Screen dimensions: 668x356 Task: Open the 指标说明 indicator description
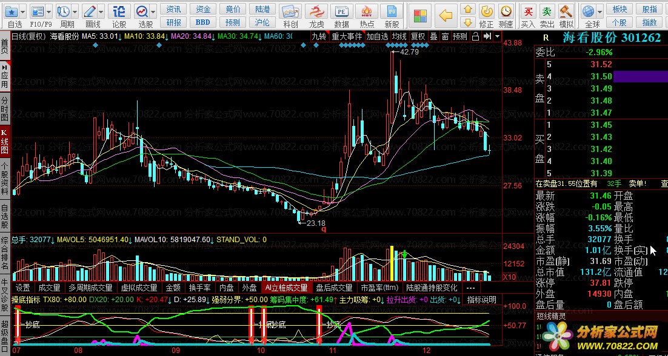click(482, 300)
